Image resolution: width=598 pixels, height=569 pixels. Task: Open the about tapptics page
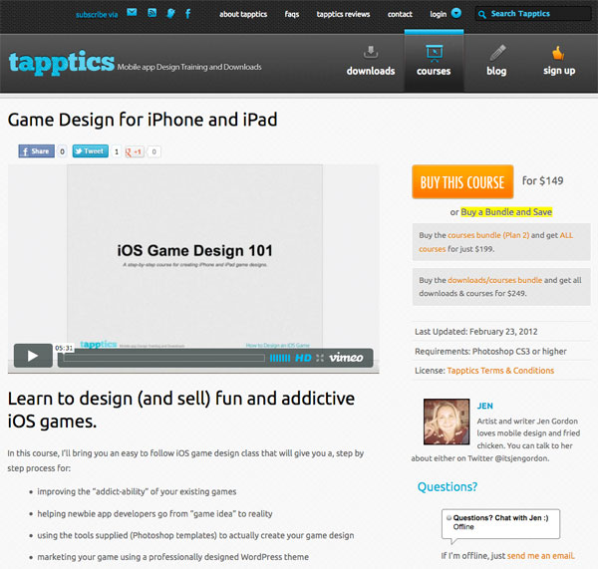(x=243, y=15)
